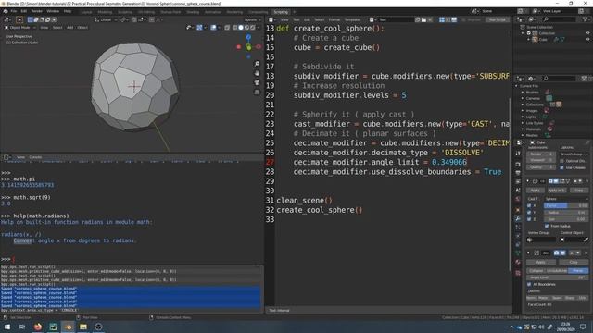
Task: Open the Help menu
Action: (68, 11)
